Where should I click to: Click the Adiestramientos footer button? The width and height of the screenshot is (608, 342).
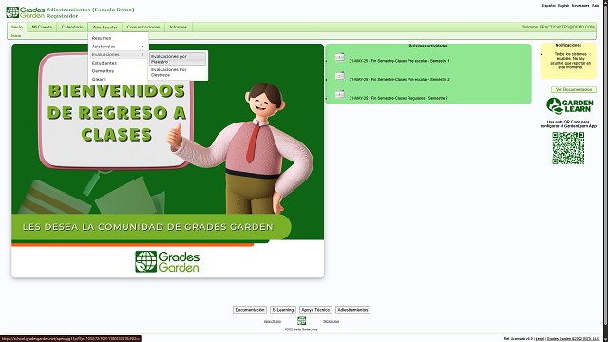[x=352, y=310]
